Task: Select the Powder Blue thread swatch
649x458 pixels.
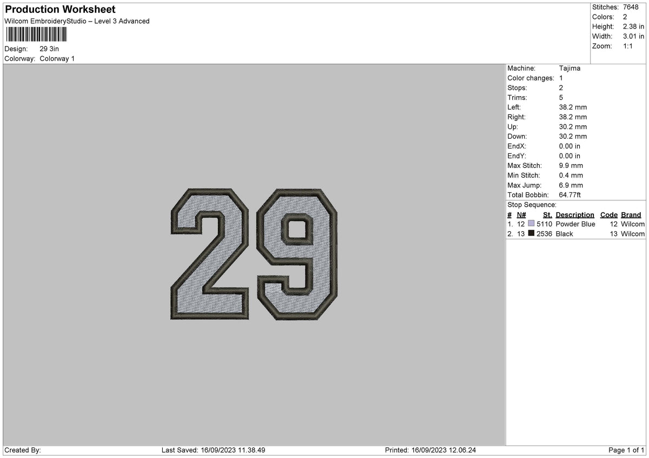Action: tap(531, 224)
